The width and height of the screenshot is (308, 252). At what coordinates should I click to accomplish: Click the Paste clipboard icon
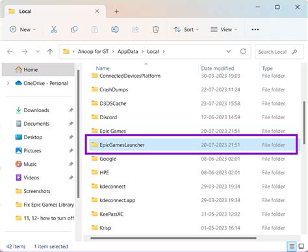tap(94, 29)
